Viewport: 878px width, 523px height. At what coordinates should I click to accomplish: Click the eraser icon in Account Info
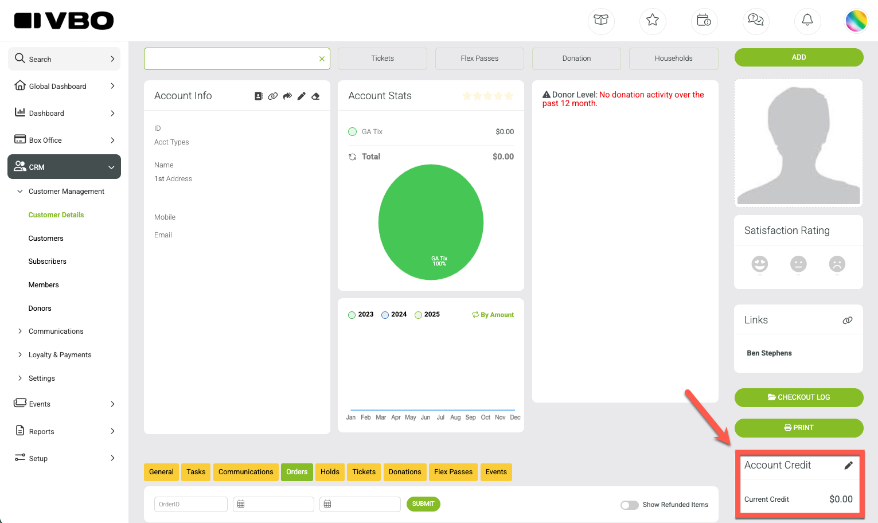315,96
